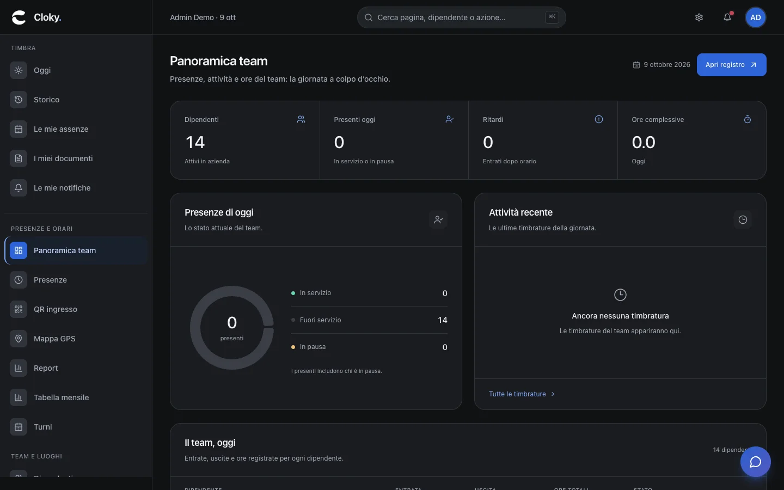Open settings gear in top bar
This screenshot has width=784, height=490.
(x=699, y=17)
